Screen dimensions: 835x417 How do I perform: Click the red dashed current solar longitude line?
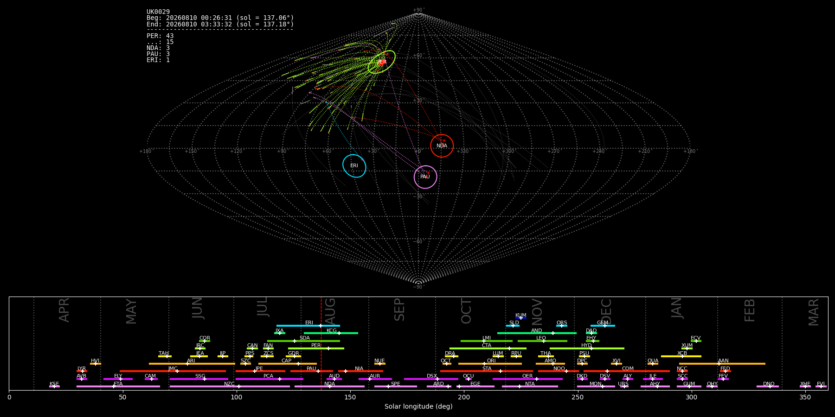[x=321, y=343]
